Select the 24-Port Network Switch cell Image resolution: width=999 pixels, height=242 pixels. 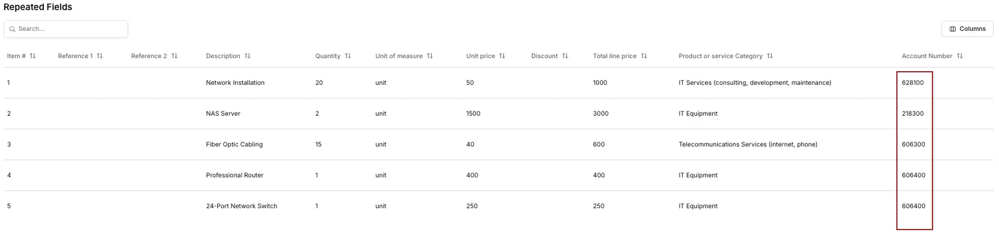pyautogui.click(x=242, y=206)
